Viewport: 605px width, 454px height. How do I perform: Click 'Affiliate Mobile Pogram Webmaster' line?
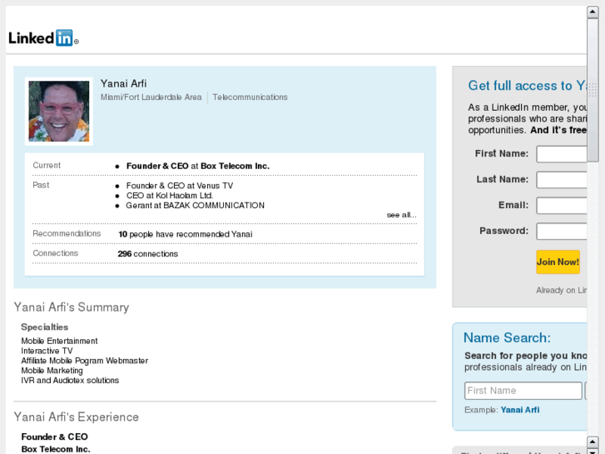point(85,361)
